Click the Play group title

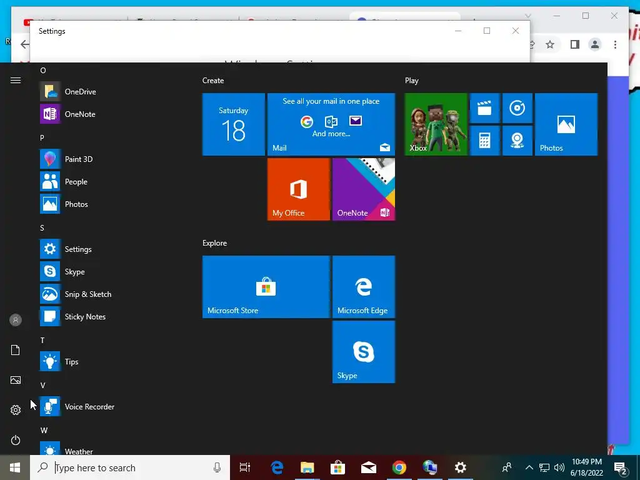pyautogui.click(x=411, y=81)
